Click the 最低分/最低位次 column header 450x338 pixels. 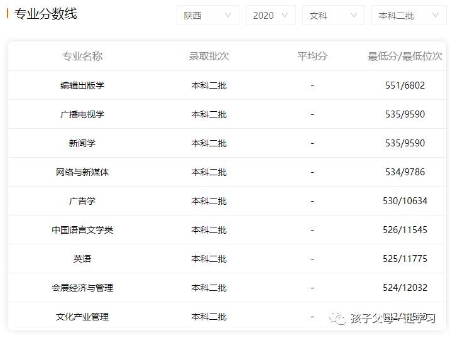tap(405, 56)
